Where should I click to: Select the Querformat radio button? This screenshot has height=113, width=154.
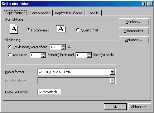78,30
